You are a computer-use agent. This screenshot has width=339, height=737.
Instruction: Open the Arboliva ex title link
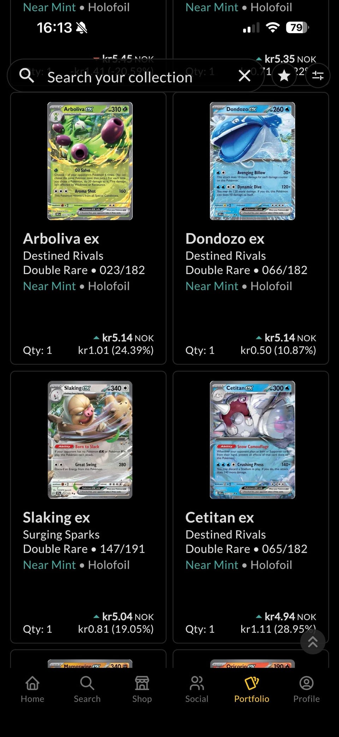tap(61, 239)
